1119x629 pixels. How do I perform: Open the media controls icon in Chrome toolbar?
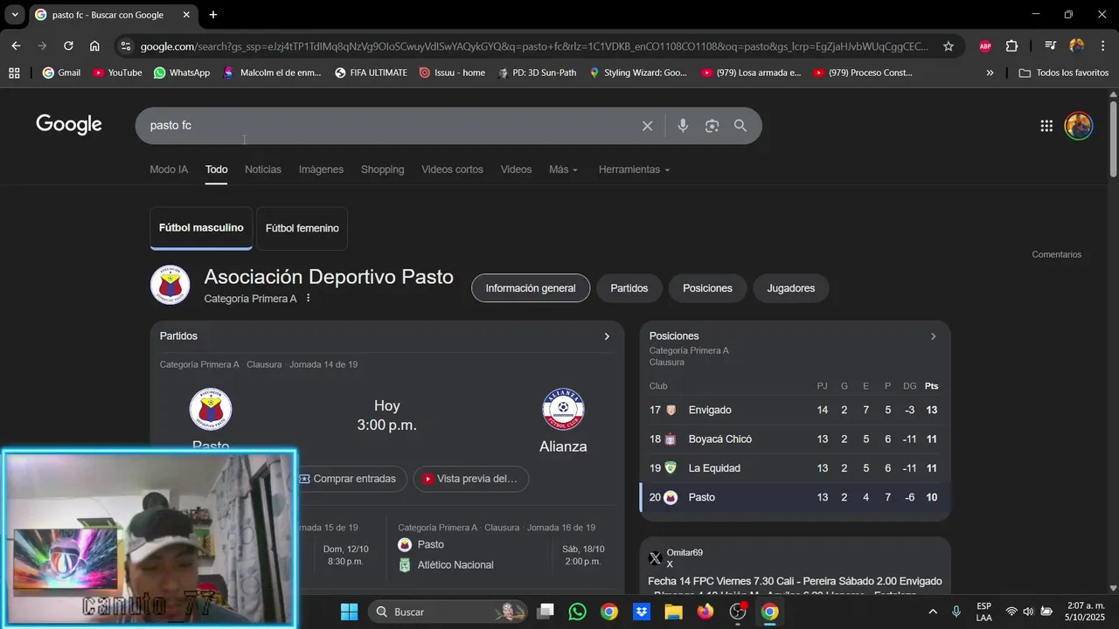(1050, 46)
